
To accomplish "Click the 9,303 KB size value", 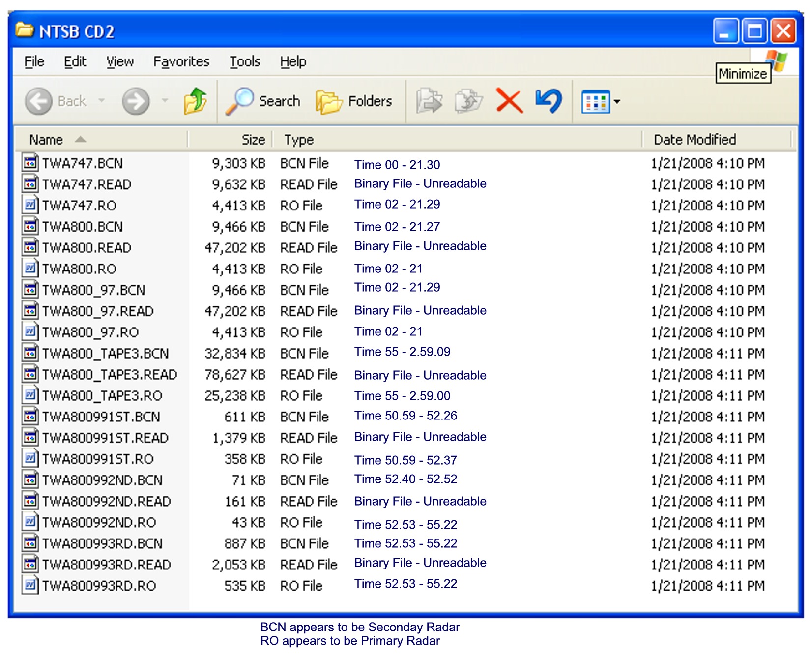I will point(238,163).
